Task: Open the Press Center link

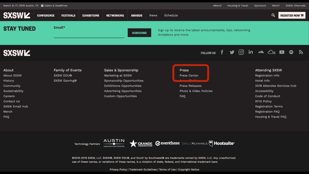Action: click(189, 75)
